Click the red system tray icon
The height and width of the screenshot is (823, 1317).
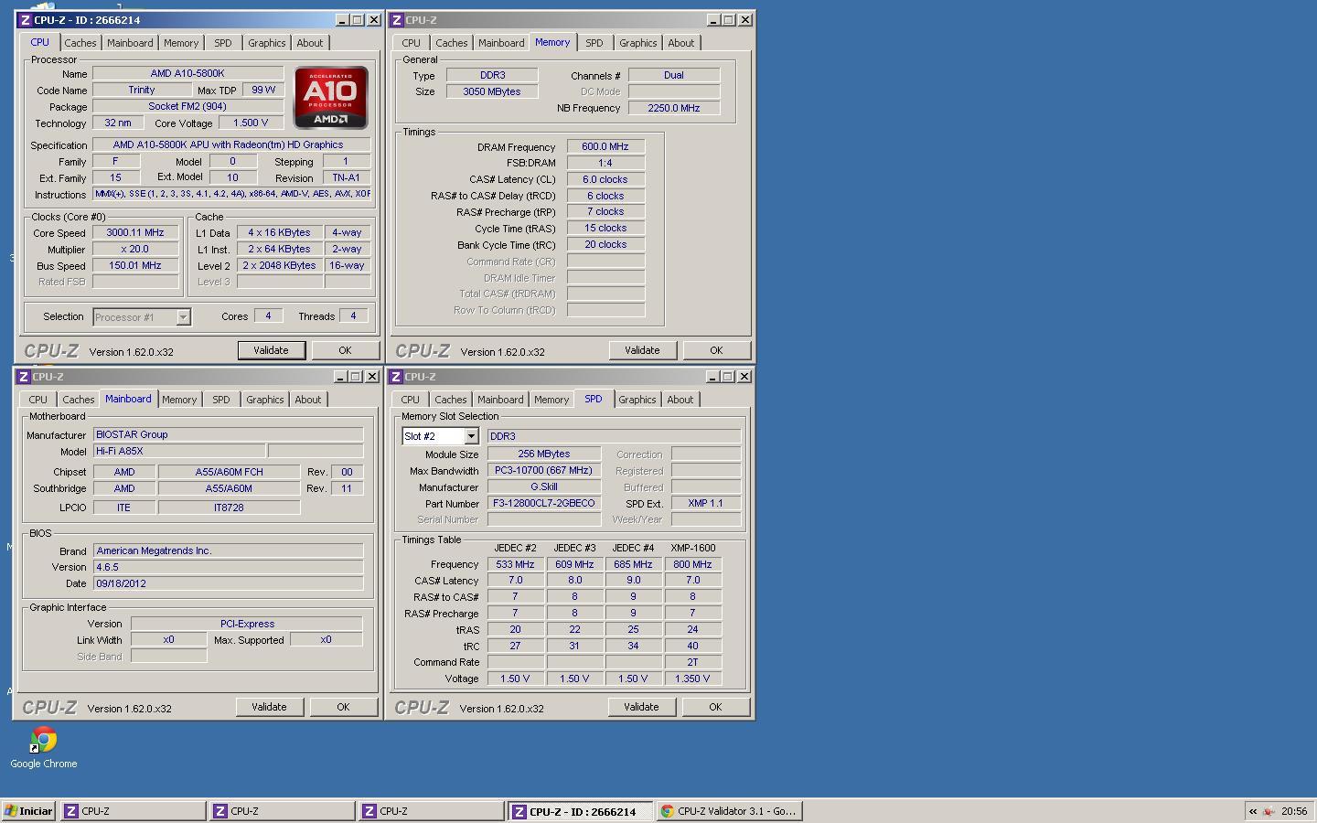[x=1269, y=811]
